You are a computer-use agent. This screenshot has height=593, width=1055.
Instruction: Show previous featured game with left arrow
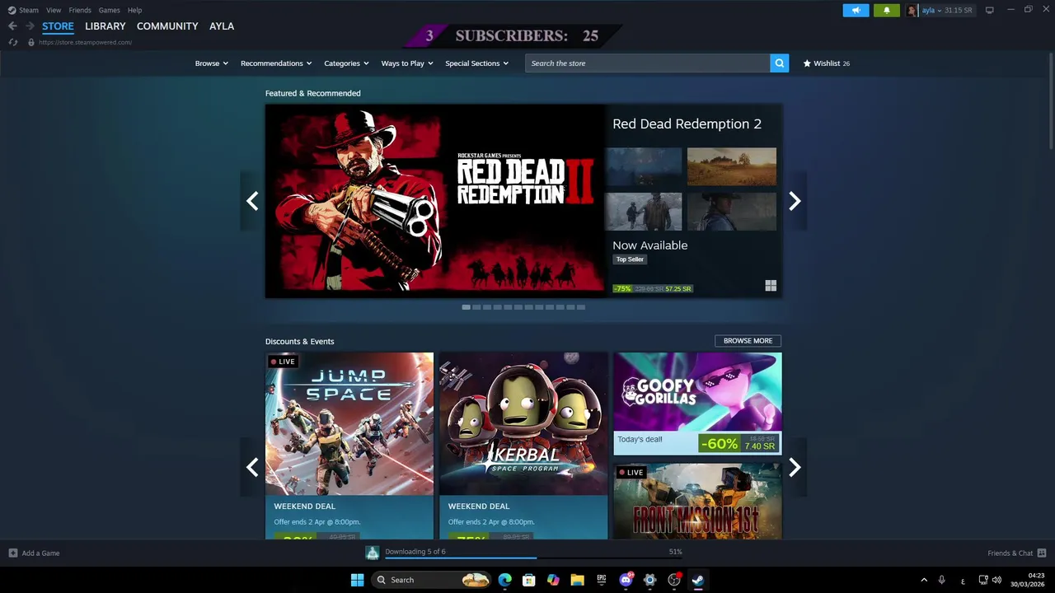click(252, 201)
